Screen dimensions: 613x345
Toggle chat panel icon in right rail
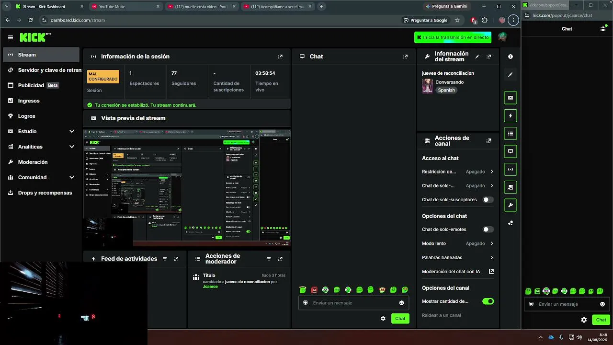511,151
